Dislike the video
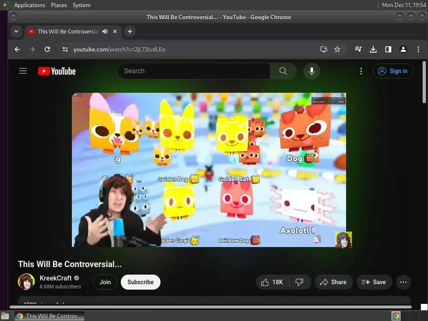 (x=300, y=282)
